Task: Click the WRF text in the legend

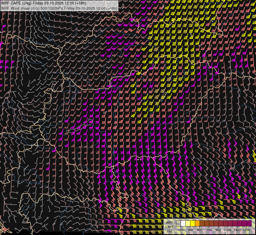Action: (x=170, y=222)
